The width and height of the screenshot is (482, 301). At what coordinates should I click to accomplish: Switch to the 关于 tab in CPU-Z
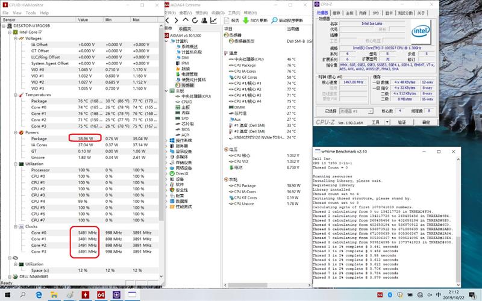click(421, 13)
